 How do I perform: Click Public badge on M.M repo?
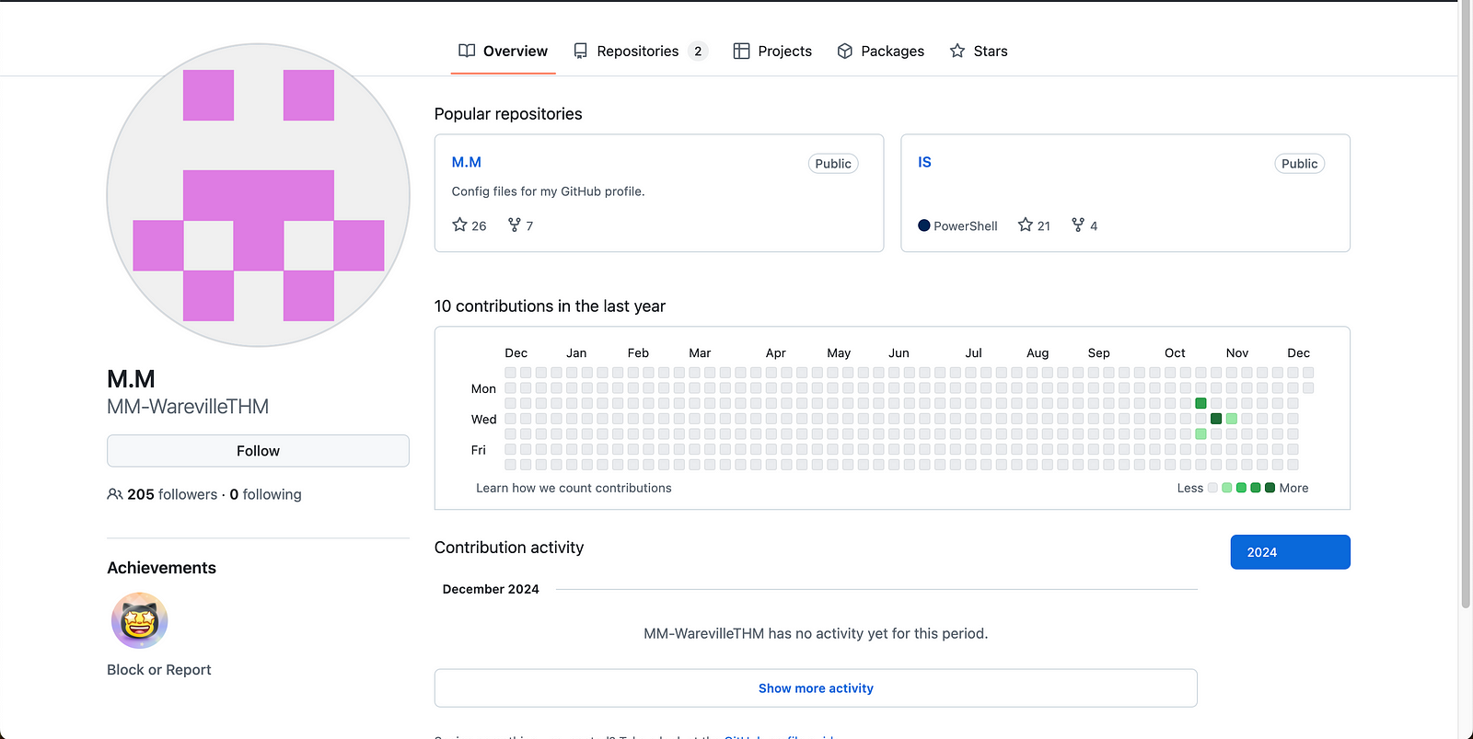click(x=833, y=164)
